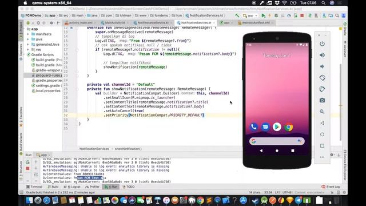Click the emulator panel Home circle
The width and height of the screenshot is (366, 206).
tap(322, 134)
